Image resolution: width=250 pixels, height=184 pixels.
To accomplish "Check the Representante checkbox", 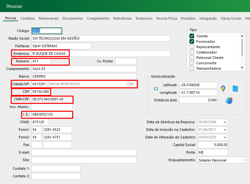I will (192, 47).
